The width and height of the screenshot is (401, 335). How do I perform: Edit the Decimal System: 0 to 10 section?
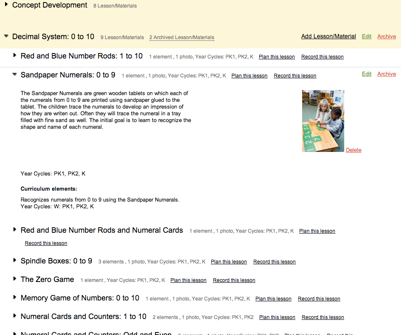pos(366,36)
